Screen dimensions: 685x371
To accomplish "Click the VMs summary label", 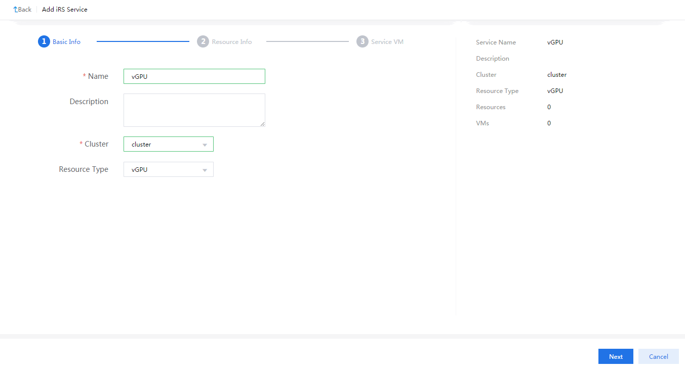I will (482, 123).
